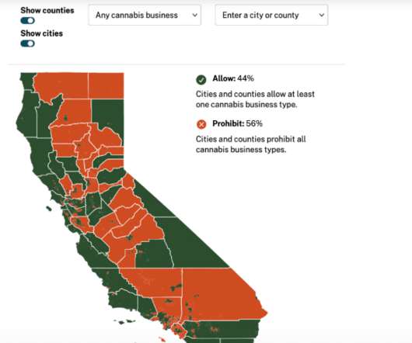Click the orange Prohibit X icon
The image size is (412, 343).
pos(201,124)
